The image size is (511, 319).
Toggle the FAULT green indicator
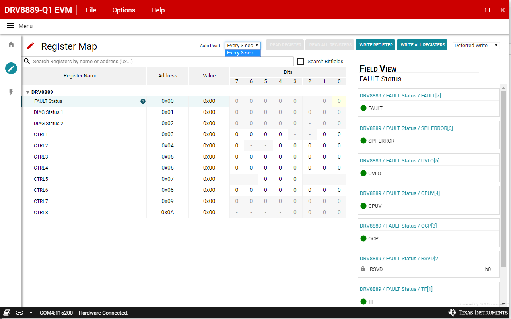[x=363, y=108]
